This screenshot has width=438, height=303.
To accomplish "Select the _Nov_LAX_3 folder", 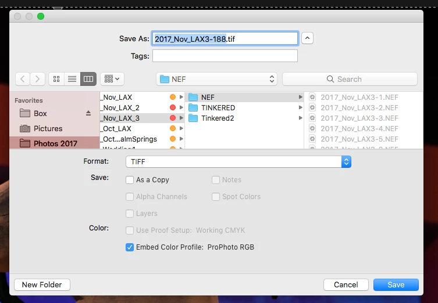I will pos(142,118).
